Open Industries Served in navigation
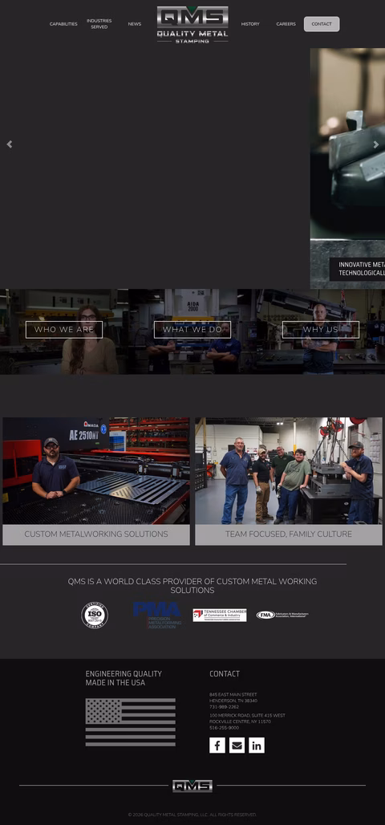 point(99,24)
